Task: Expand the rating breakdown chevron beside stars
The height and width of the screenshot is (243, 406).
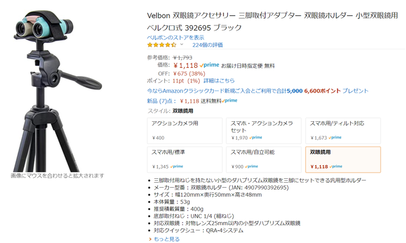Action: 182,44
